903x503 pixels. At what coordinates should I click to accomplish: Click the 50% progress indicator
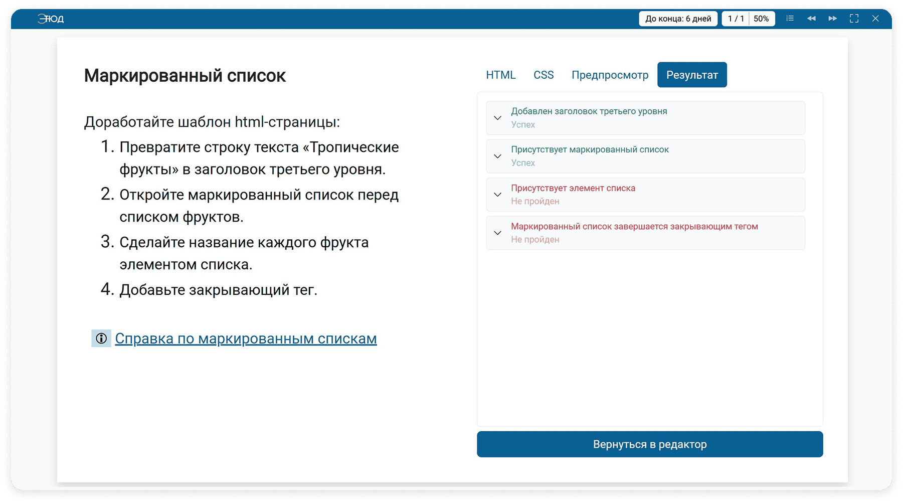761,19
